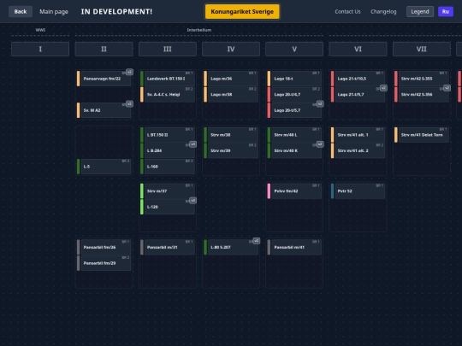The height and width of the screenshot is (346, 462).
Task: Select the tier I column header
Action: [x=40, y=49]
